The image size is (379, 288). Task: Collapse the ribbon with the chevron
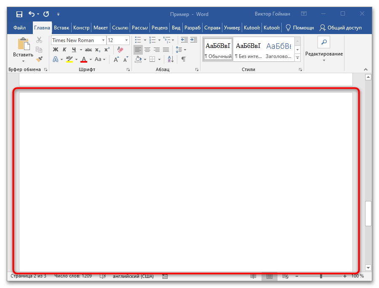tap(366, 69)
